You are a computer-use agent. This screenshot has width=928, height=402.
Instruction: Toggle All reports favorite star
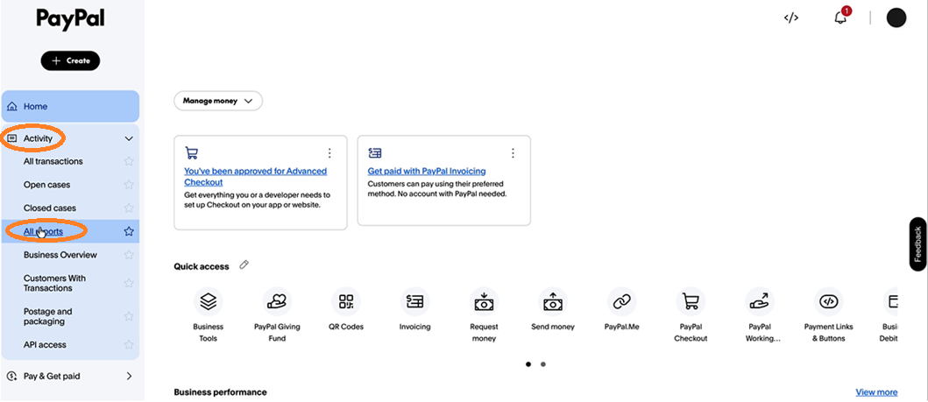(x=129, y=232)
